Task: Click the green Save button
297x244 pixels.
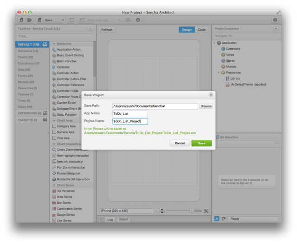Action: pyautogui.click(x=201, y=143)
